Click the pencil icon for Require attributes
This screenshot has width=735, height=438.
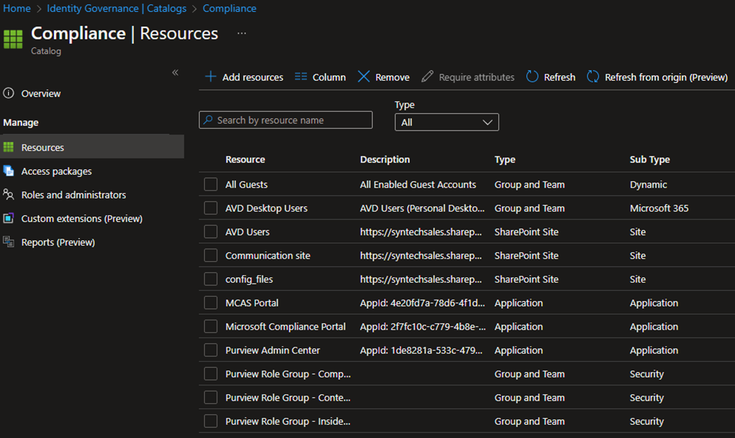(x=427, y=77)
